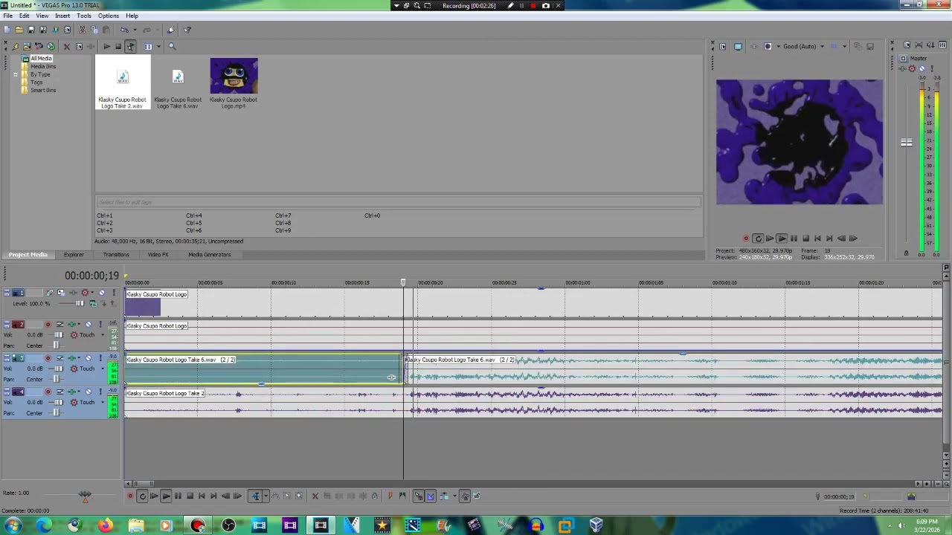Save the project with the floppy icon
Screen dimensions: 952x535
click(x=30, y=30)
